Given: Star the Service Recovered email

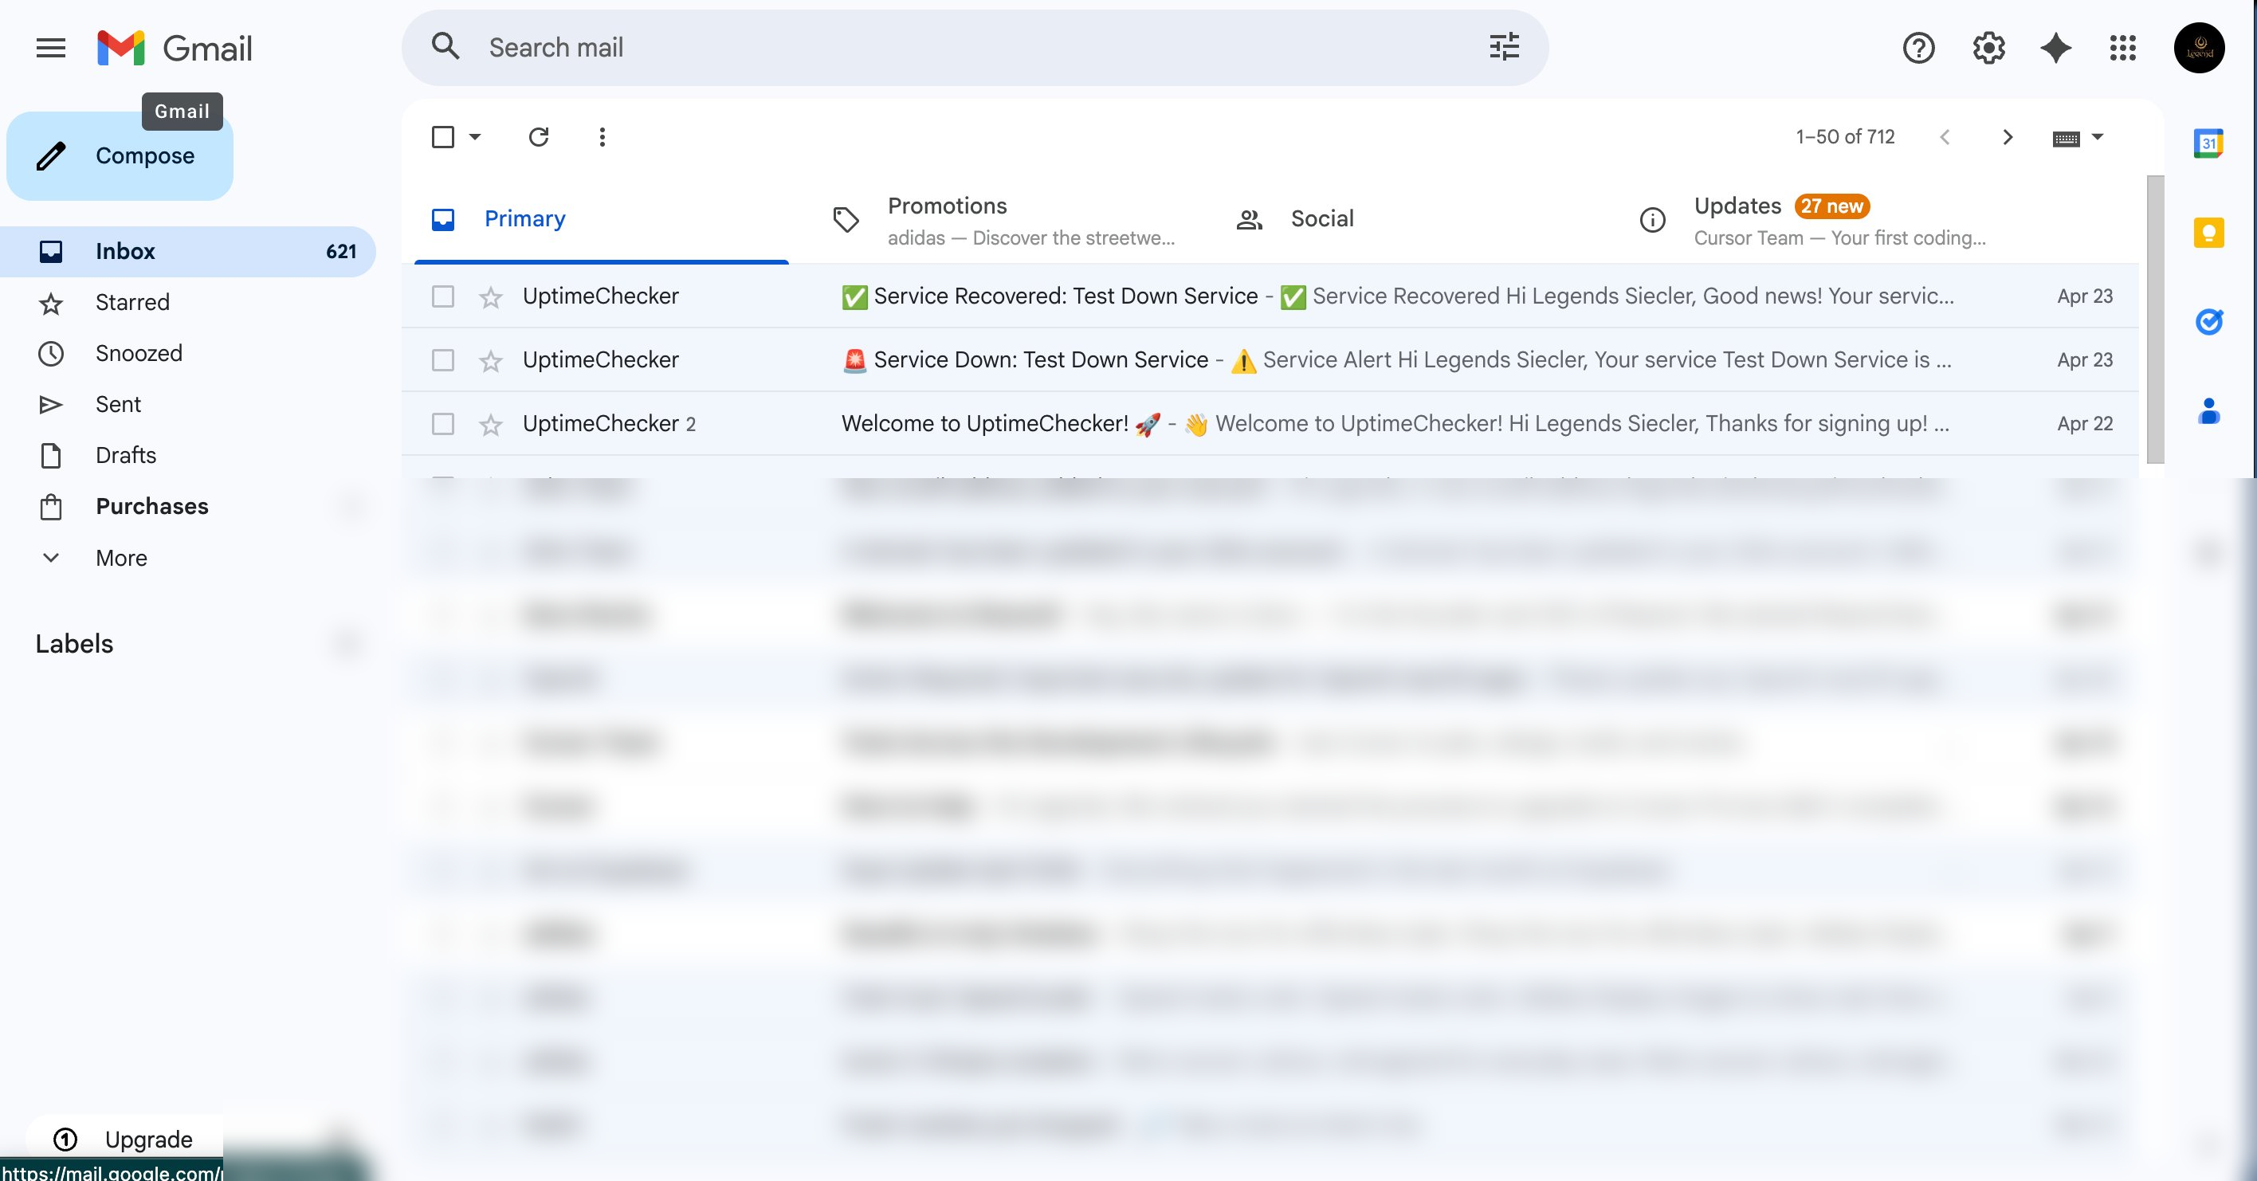Looking at the screenshot, I should [x=491, y=297].
